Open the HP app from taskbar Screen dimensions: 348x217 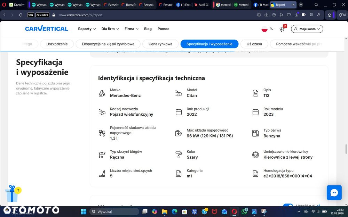click(x=195, y=212)
